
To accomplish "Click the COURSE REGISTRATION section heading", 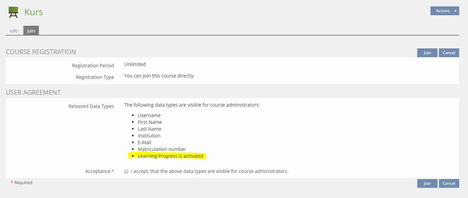I will [41, 52].
